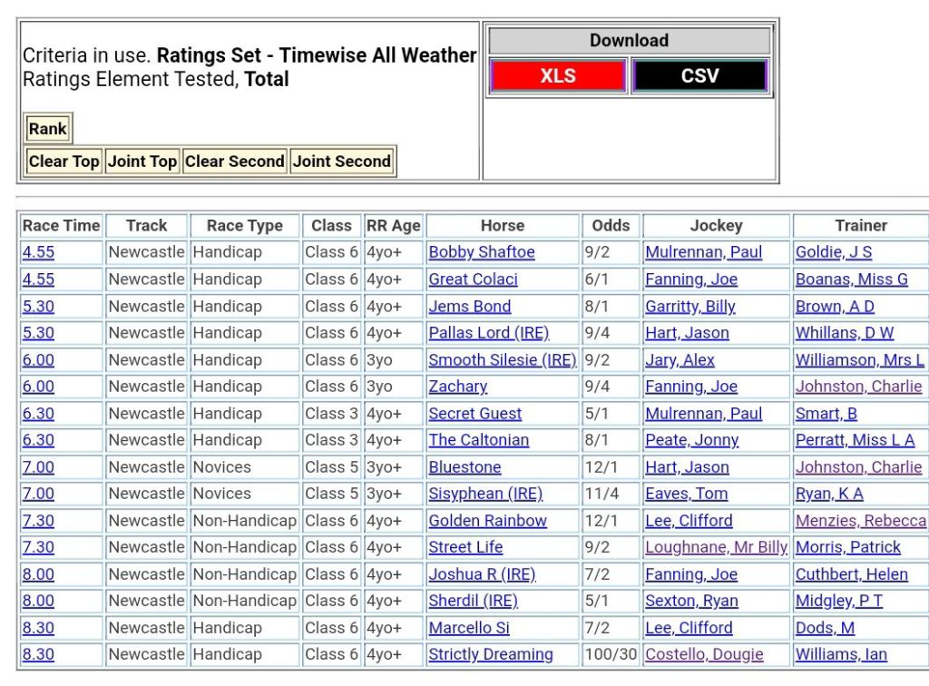Open the Zachary horse link
929x686 pixels.
tap(457, 387)
